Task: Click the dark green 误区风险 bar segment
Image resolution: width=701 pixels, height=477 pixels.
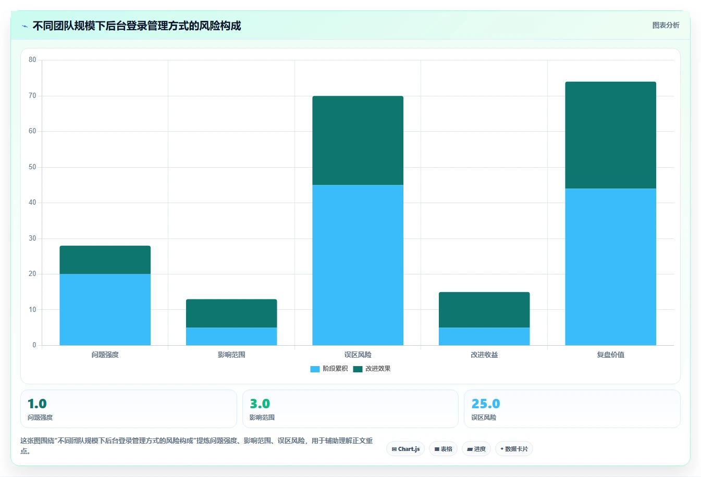Action: 358,141
